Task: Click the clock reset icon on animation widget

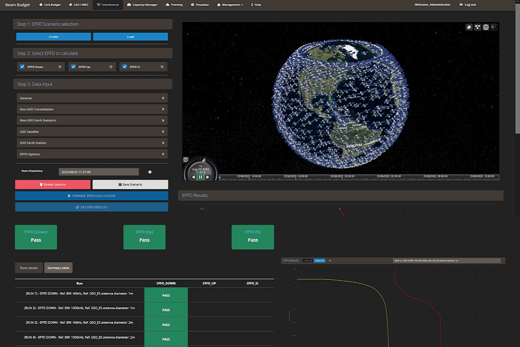Action: [x=186, y=160]
